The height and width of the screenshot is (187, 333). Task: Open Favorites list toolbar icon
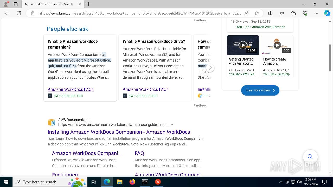(282, 13)
